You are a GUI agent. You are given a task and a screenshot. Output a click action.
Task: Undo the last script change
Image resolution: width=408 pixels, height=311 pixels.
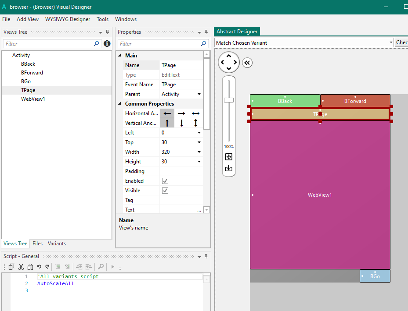39,266
